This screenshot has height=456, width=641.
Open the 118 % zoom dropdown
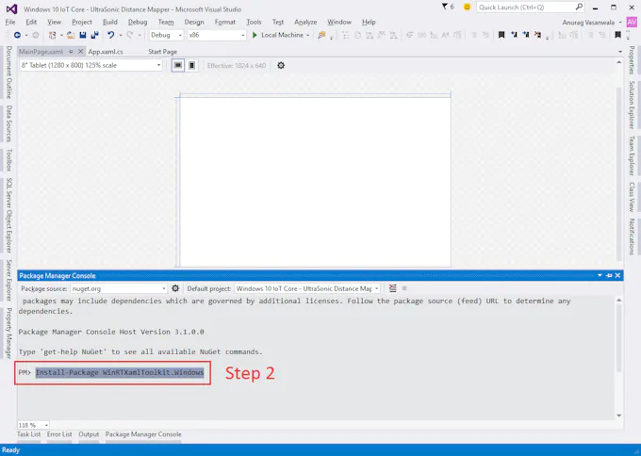click(33, 425)
